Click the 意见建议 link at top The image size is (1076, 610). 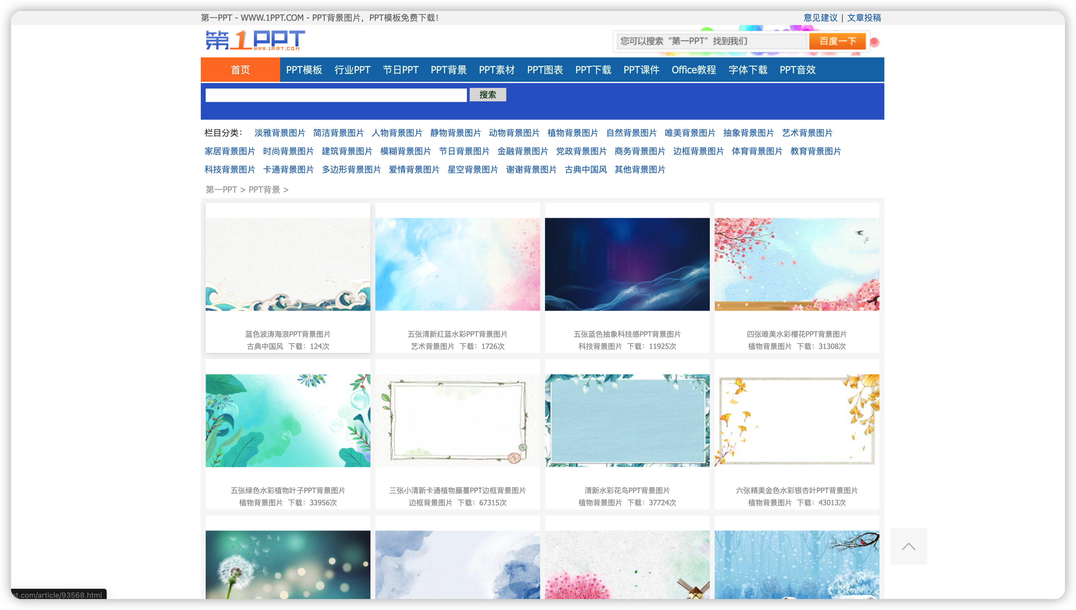pyautogui.click(x=820, y=18)
